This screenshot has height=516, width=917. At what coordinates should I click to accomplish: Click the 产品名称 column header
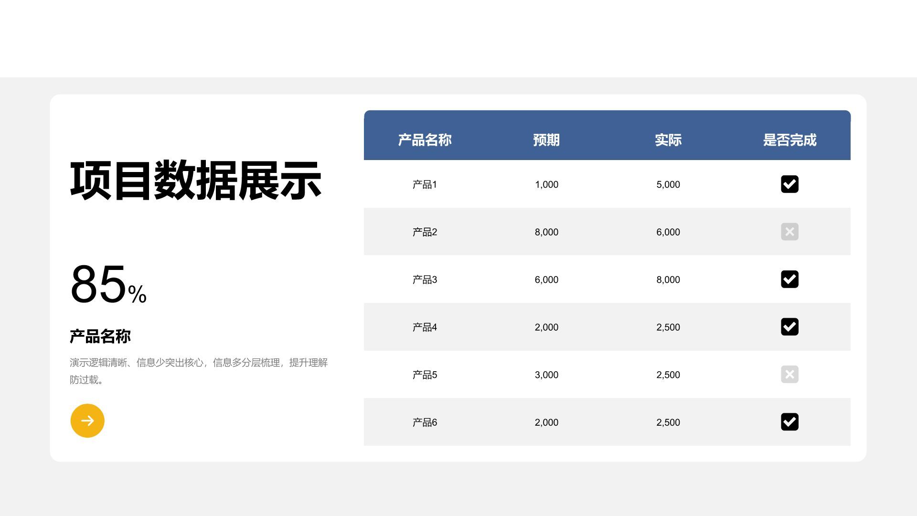pyautogui.click(x=425, y=140)
